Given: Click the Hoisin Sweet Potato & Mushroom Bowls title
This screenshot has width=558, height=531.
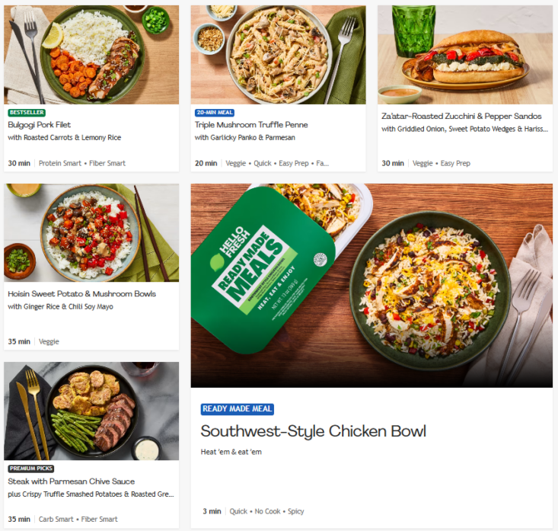Looking at the screenshot, I should 82,294.
